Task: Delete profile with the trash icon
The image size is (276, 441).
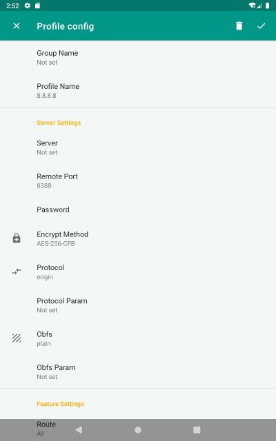Action: pos(239,26)
